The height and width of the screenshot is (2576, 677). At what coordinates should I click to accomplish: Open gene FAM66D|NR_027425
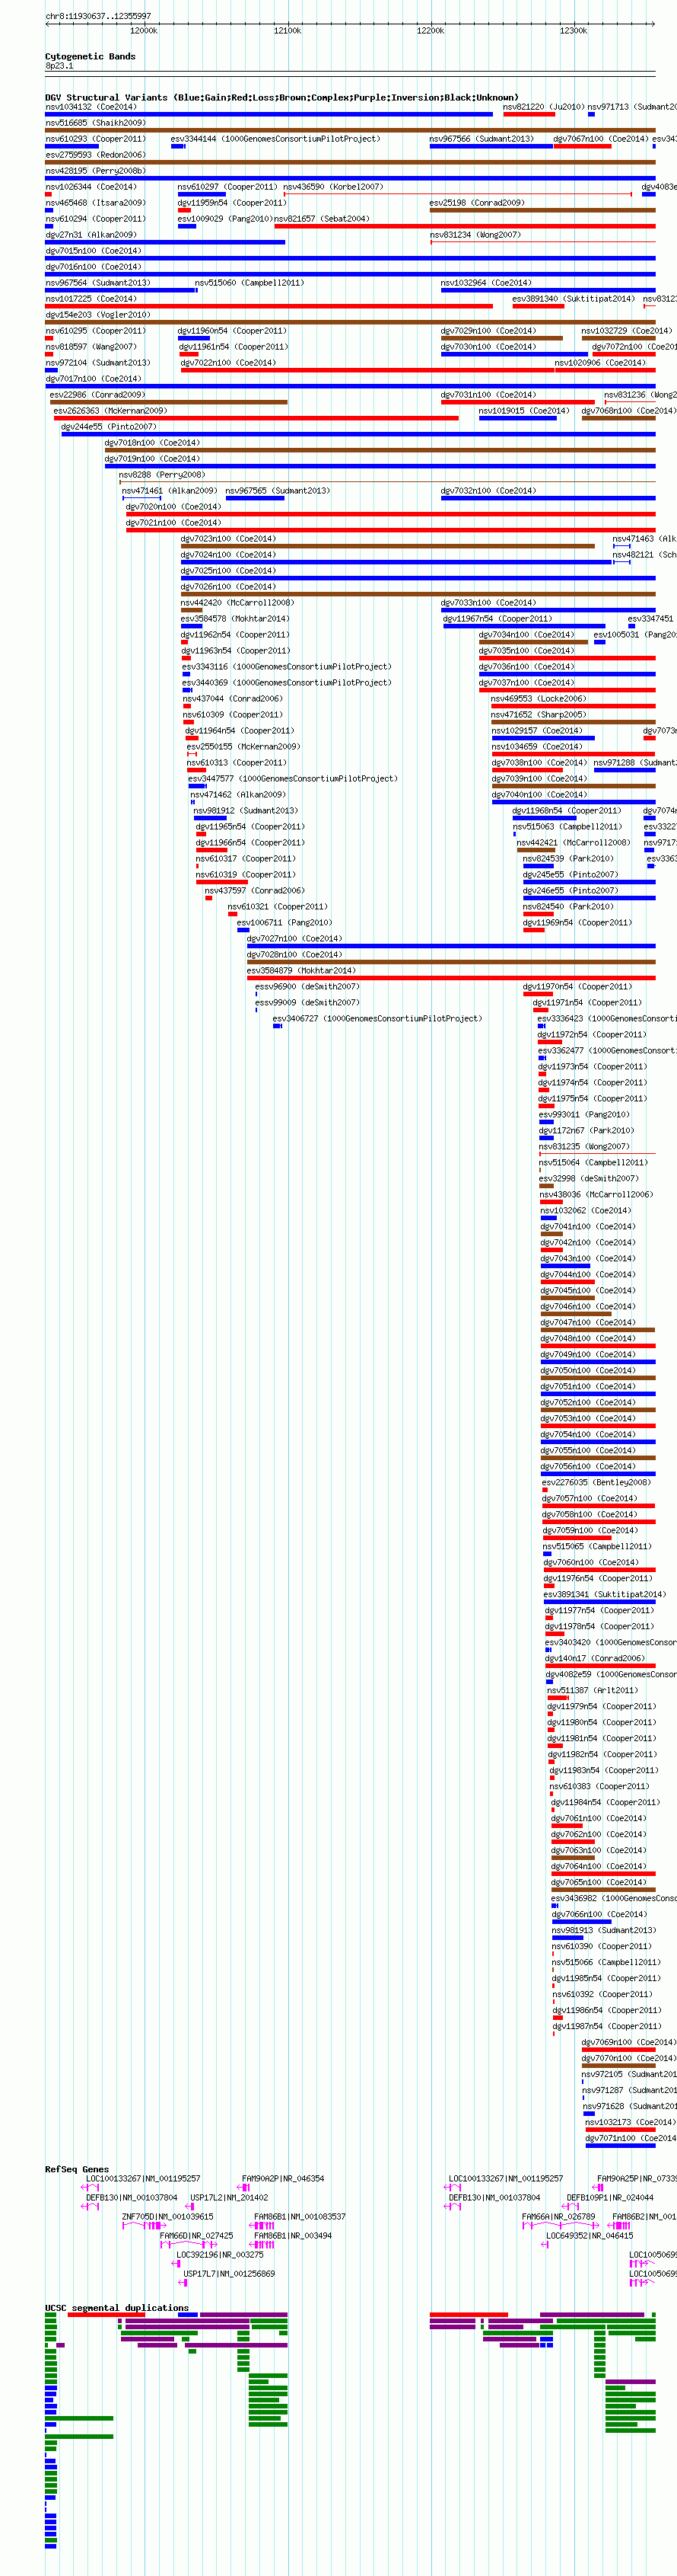197,2236
